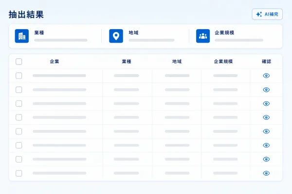Click the 企業規模 people group icon
Viewport: 292px width, 194px height.
(203, 36)
